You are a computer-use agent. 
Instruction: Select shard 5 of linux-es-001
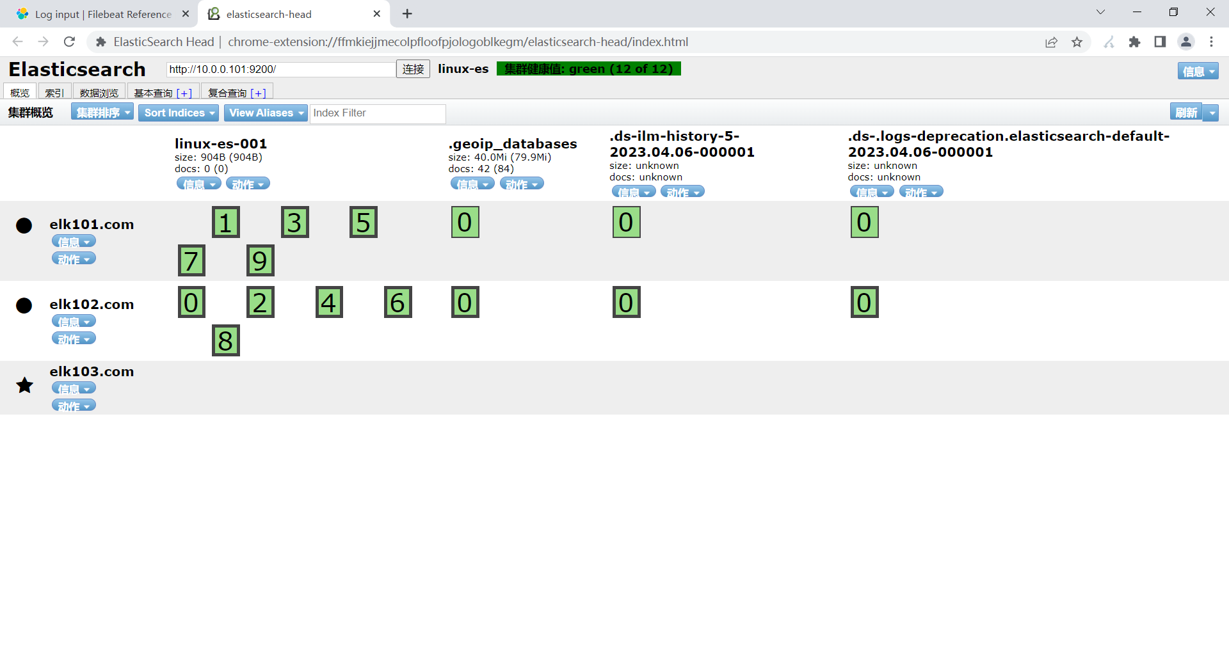click(364, 222)
